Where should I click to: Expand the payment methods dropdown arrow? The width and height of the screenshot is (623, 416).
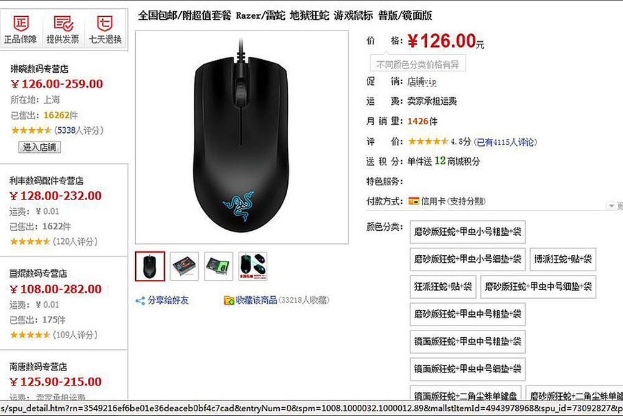[612, 206]
